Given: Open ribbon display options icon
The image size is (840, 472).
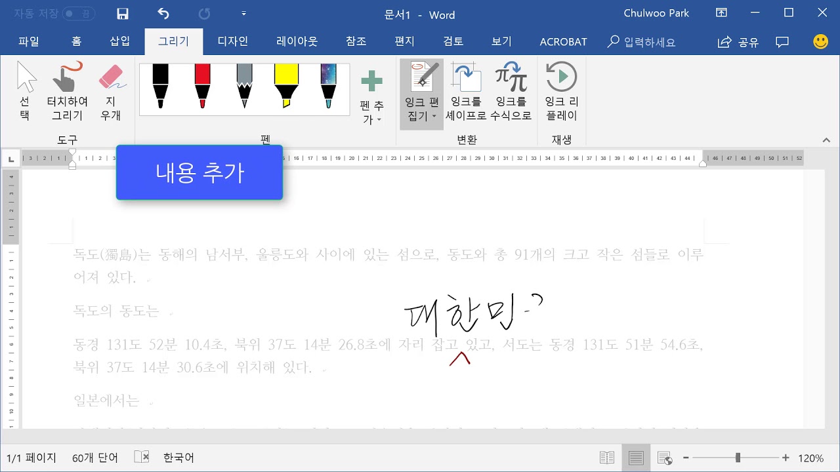Looking at the screenshot, I should point(721,13).
